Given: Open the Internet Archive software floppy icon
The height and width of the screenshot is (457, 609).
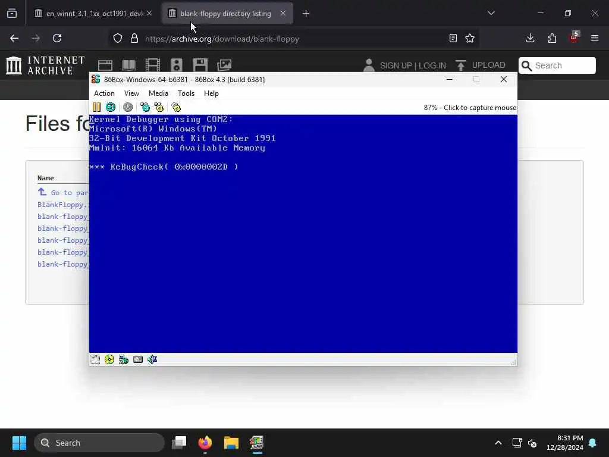Looking at the screenshot, I should coord(200,65).
